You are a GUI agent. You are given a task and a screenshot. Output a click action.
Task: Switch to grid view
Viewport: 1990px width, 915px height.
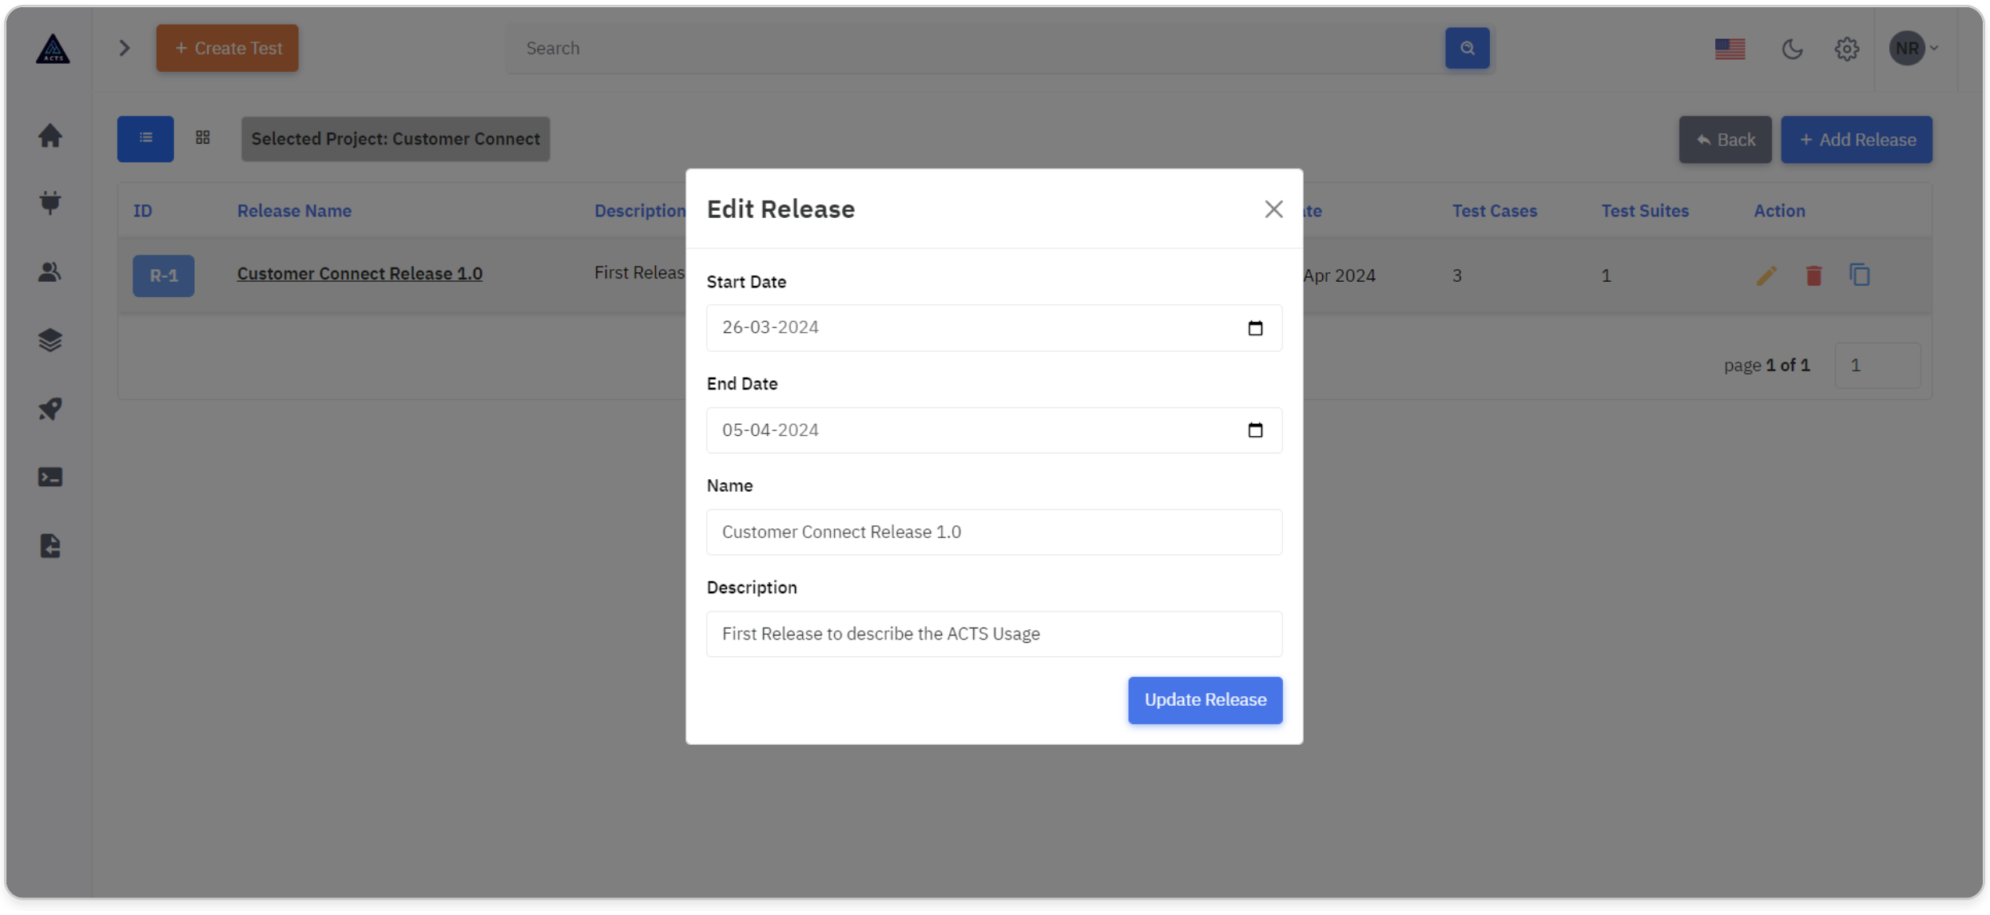pyautogui.click(x=203, y=138)
